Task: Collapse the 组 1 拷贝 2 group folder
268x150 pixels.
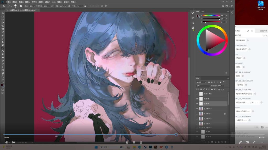Action: pos(200,128)
